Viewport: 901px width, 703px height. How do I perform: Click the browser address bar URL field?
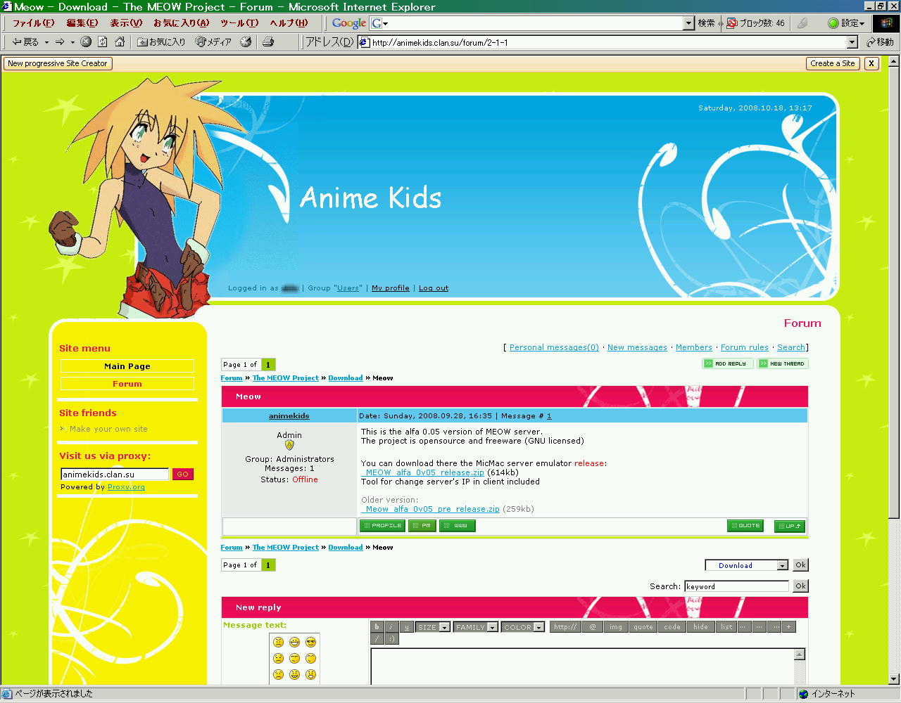click(x=602, y=42)
